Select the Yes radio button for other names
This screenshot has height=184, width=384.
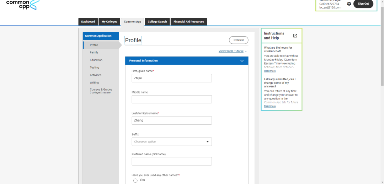tap(135, 180)
